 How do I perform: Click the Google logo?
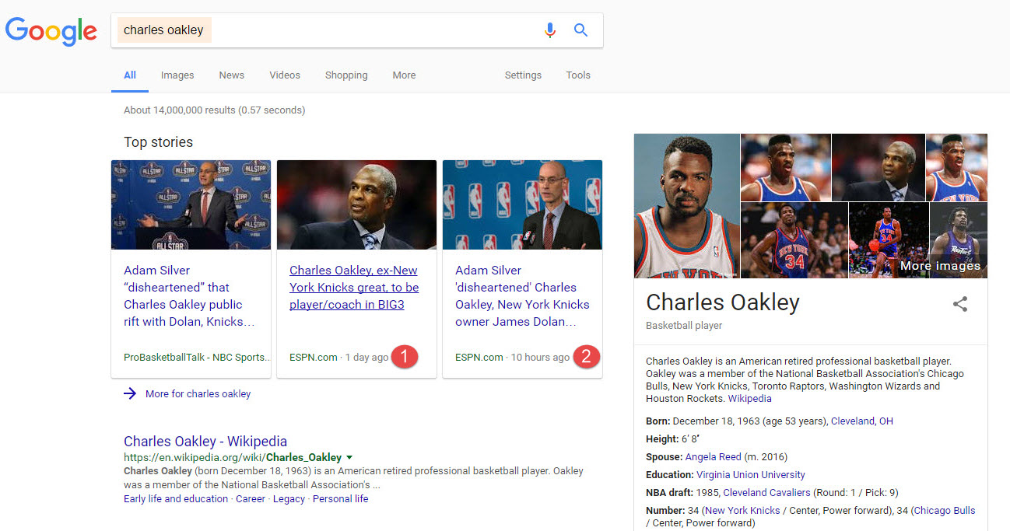51,31
